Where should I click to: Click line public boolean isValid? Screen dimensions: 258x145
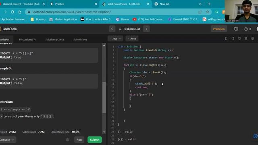(x=149, y=50)
